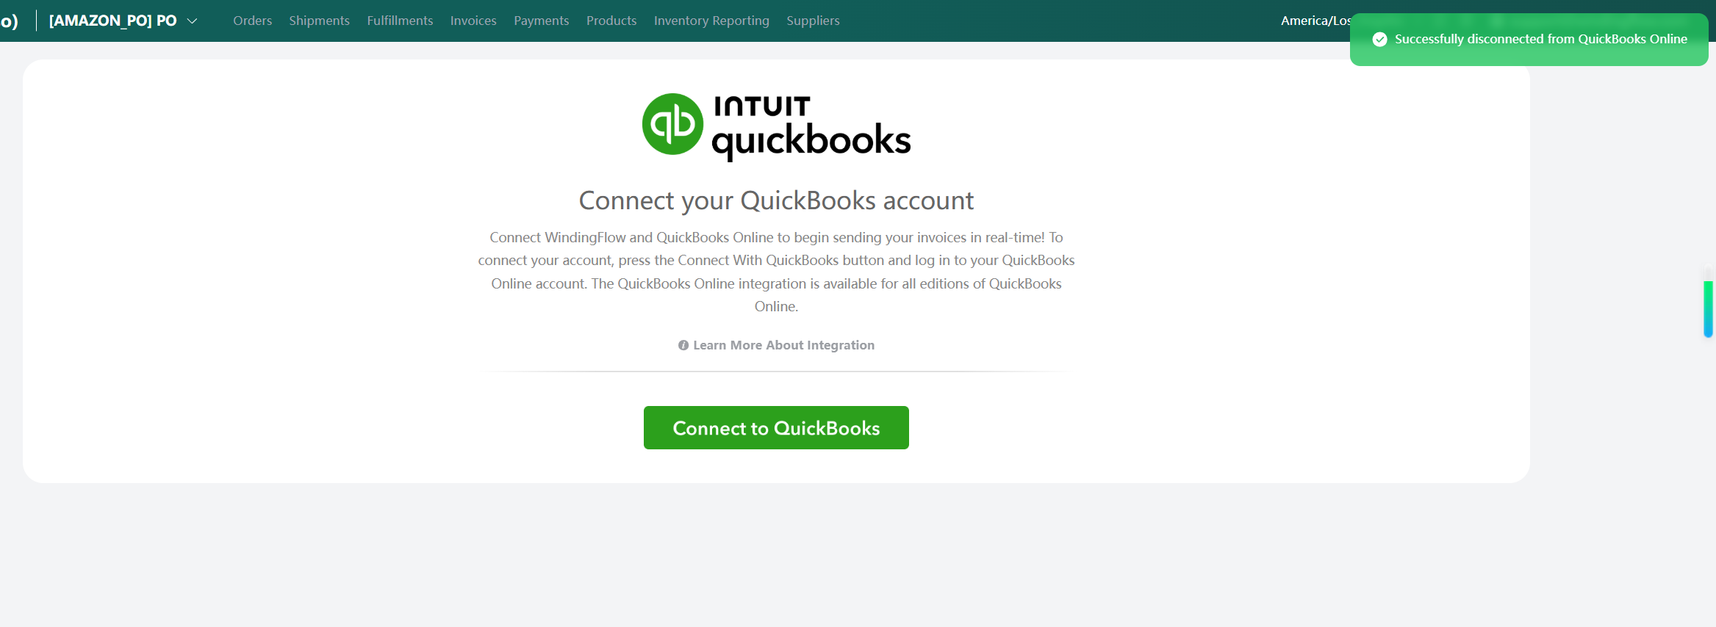
Task: Expand the [AMAZON_PO] PO chevron dropdown
Action: [193, 21]
